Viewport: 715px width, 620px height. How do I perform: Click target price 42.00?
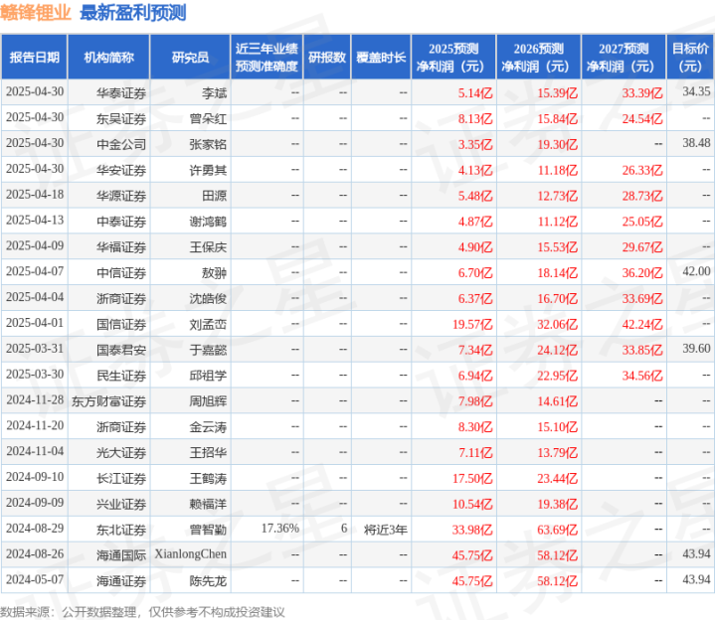coord(696,271)
